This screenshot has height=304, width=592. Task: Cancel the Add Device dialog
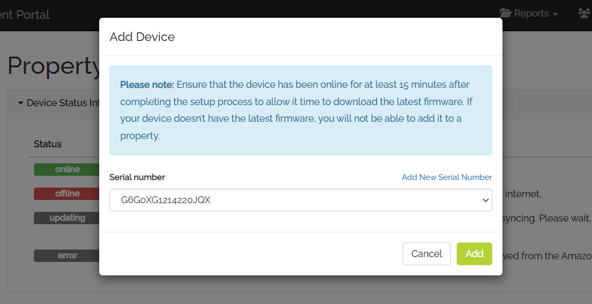click(426, 254)
